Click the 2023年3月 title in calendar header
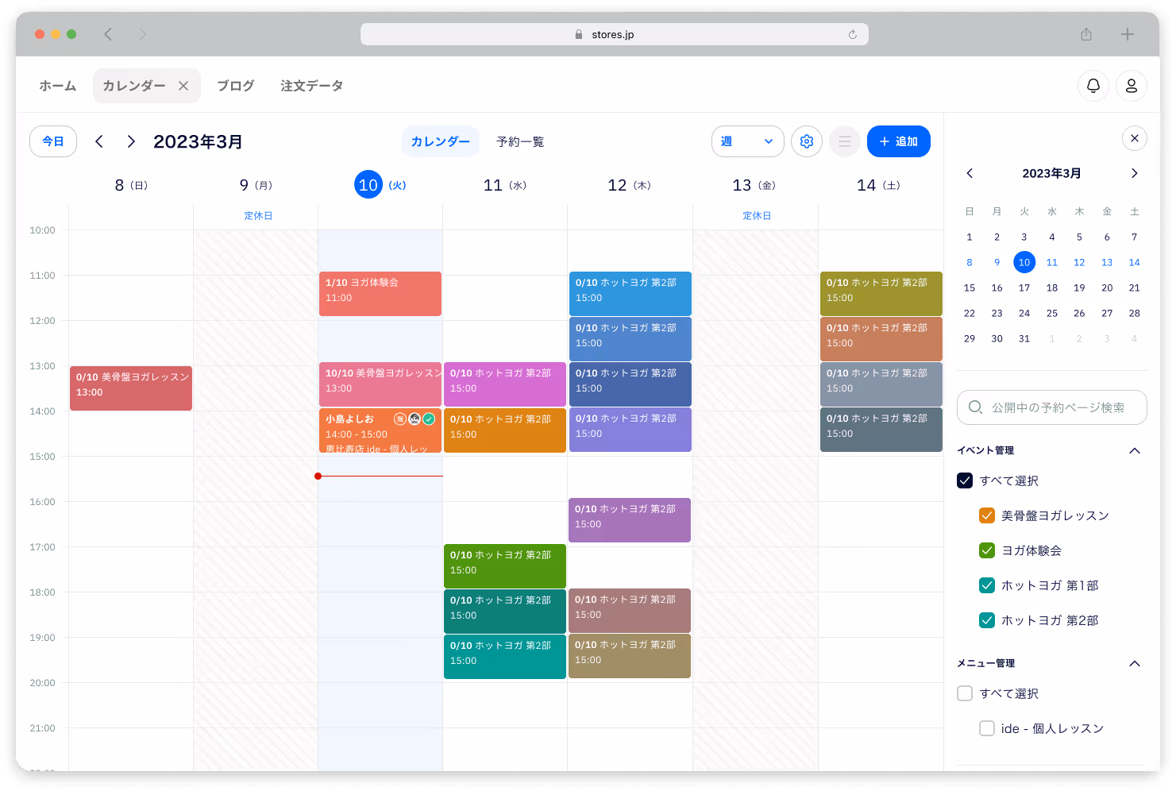The height and width of the screenshot is (791, 1176). click(198, 141)
